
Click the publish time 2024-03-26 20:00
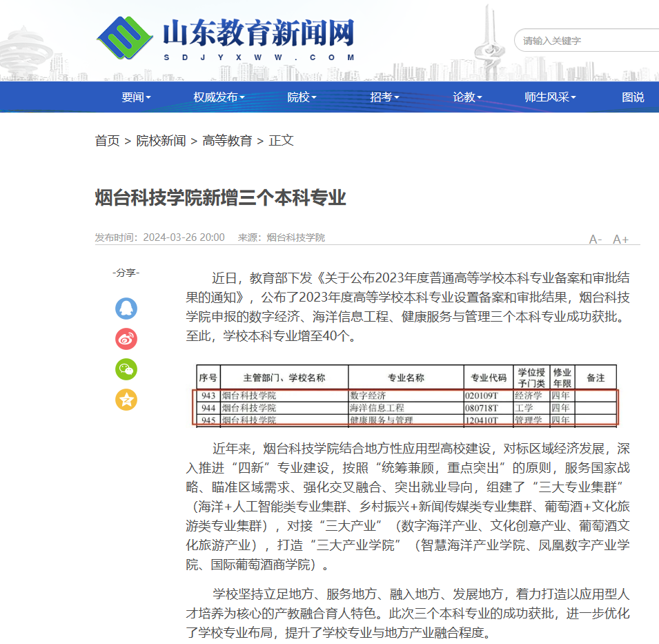point(184,237)
